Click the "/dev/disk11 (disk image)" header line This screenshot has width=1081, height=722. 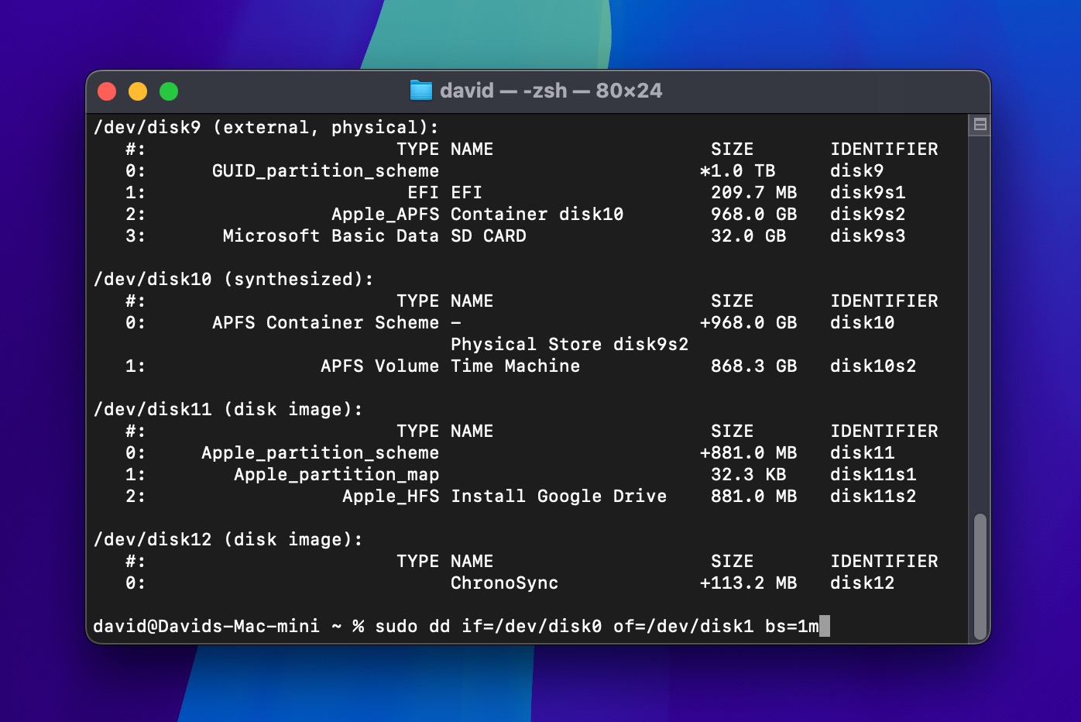pos(228,409)
